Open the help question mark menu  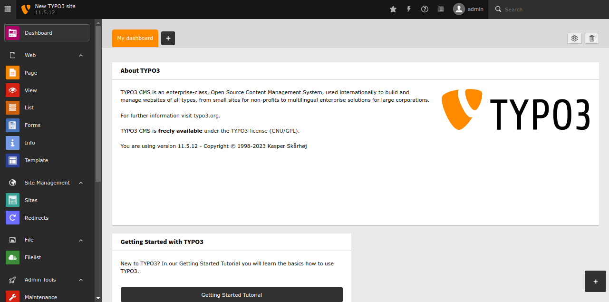click(425, 9)
